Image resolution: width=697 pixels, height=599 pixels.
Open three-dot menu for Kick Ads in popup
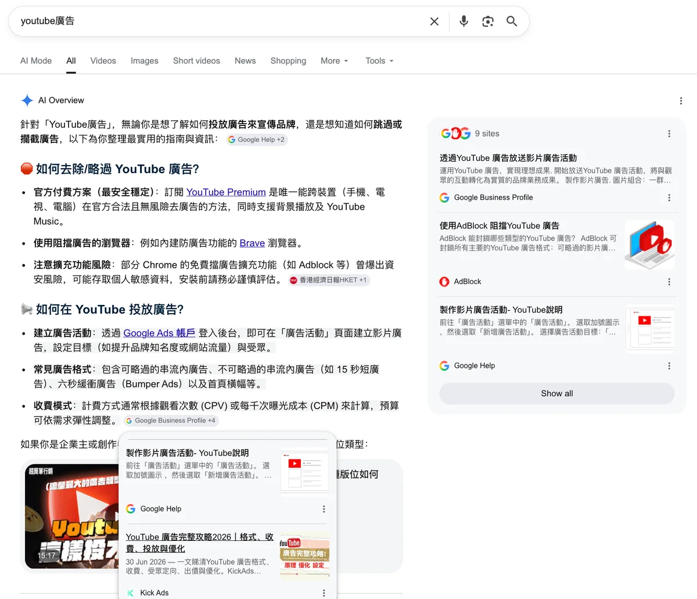point(324,593)
